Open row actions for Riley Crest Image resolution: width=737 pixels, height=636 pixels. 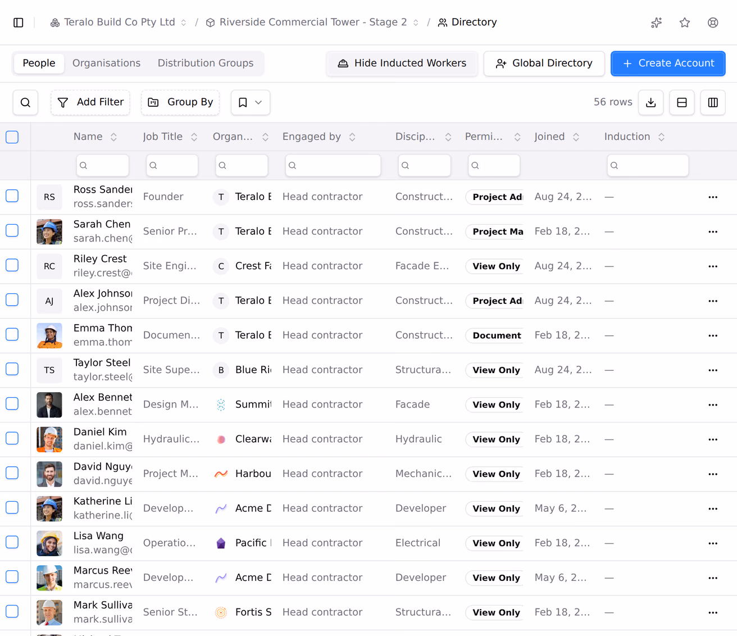point(713,266)
